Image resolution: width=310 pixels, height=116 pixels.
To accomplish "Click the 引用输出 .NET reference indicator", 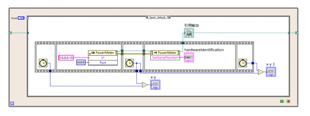I will coord(189,33).
